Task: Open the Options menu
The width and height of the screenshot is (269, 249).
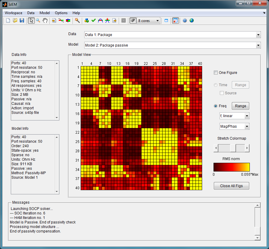Action: click(x=61, y=13)
